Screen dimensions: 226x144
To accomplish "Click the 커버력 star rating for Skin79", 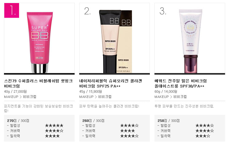I will pos(54,131).
